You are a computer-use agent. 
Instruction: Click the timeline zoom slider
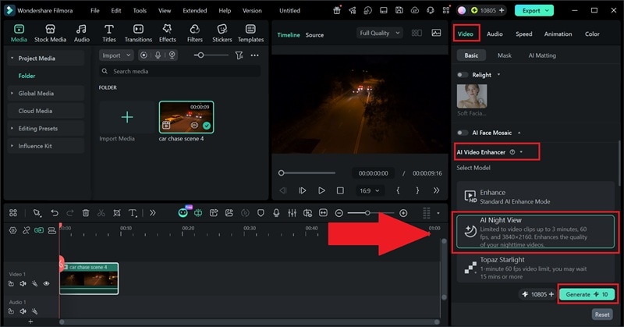click(370, 213)
